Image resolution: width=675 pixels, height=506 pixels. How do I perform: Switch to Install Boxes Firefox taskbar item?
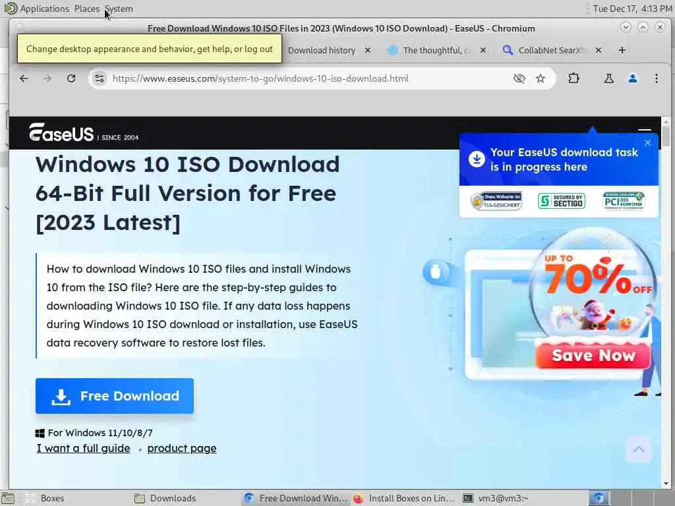click(405, 498)
